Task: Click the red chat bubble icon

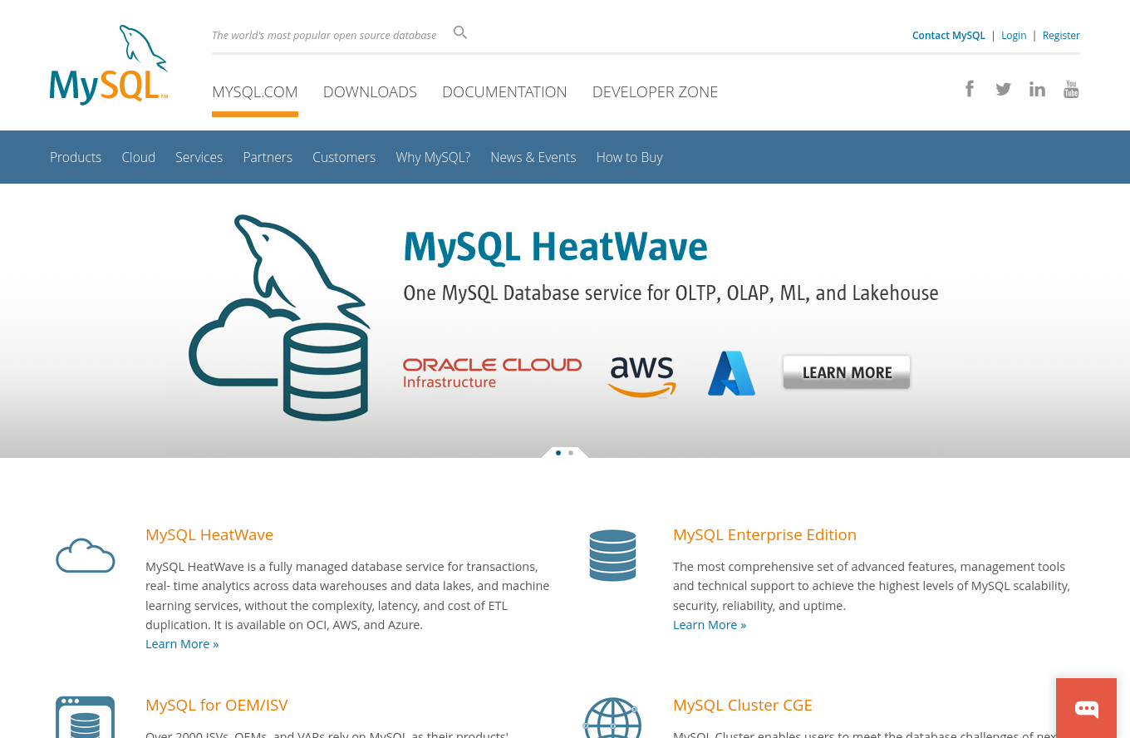Action: click(1087, 708)
